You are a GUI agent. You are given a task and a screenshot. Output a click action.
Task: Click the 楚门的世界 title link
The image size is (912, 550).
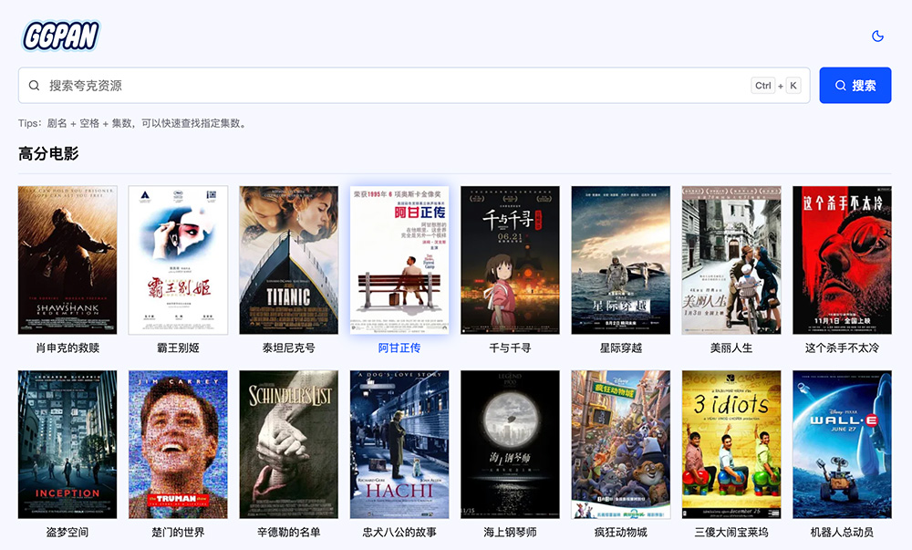178,532
